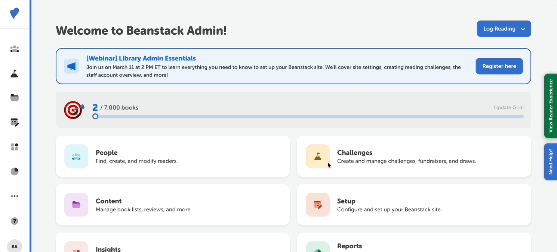Image resolution: width=557 pixels, height=252 pixels.
Task: Open the Log Reading dropdown
Action: tap(504, 29)
